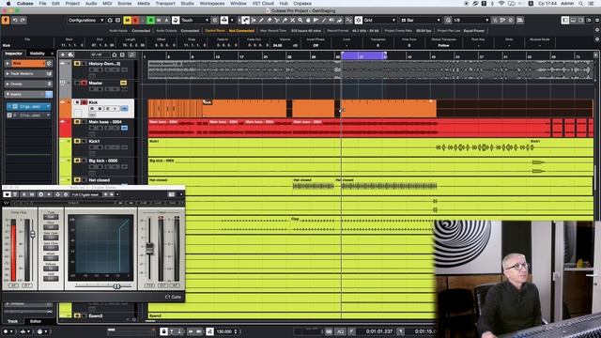The image size is (601, 338).
Task: Click the Hold value button in C1 Gate
Action: 51,279
